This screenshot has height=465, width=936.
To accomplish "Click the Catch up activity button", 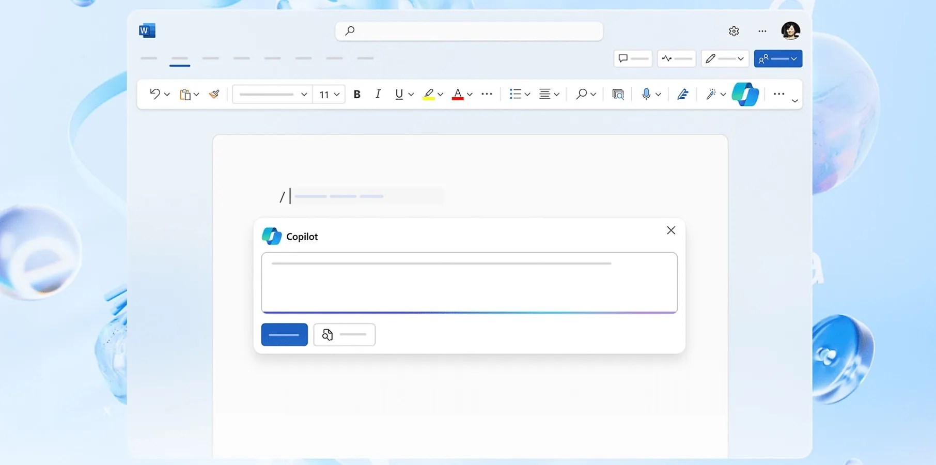I will [677, 58].
